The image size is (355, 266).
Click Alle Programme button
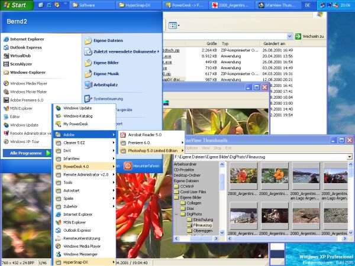(x=27, y=153)
